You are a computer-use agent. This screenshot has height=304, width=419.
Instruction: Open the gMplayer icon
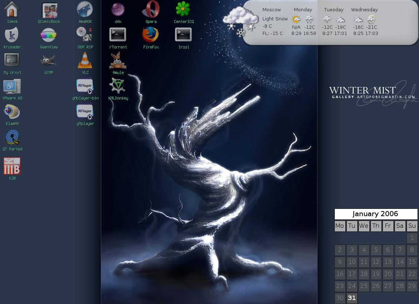[x=85, y=112]
